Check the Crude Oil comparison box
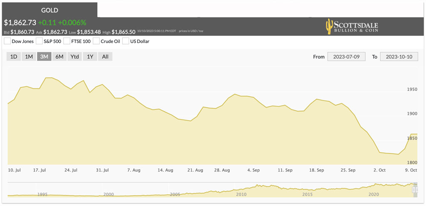426x206 pixels. [x=96, y=41]
